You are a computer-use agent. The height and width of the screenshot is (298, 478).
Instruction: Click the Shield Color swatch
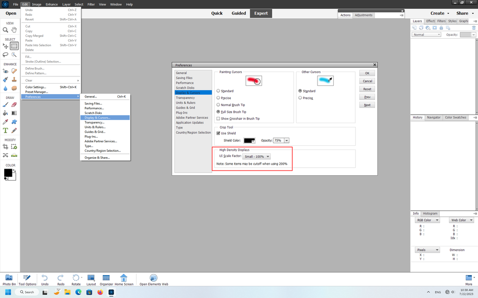pos(249,140)
